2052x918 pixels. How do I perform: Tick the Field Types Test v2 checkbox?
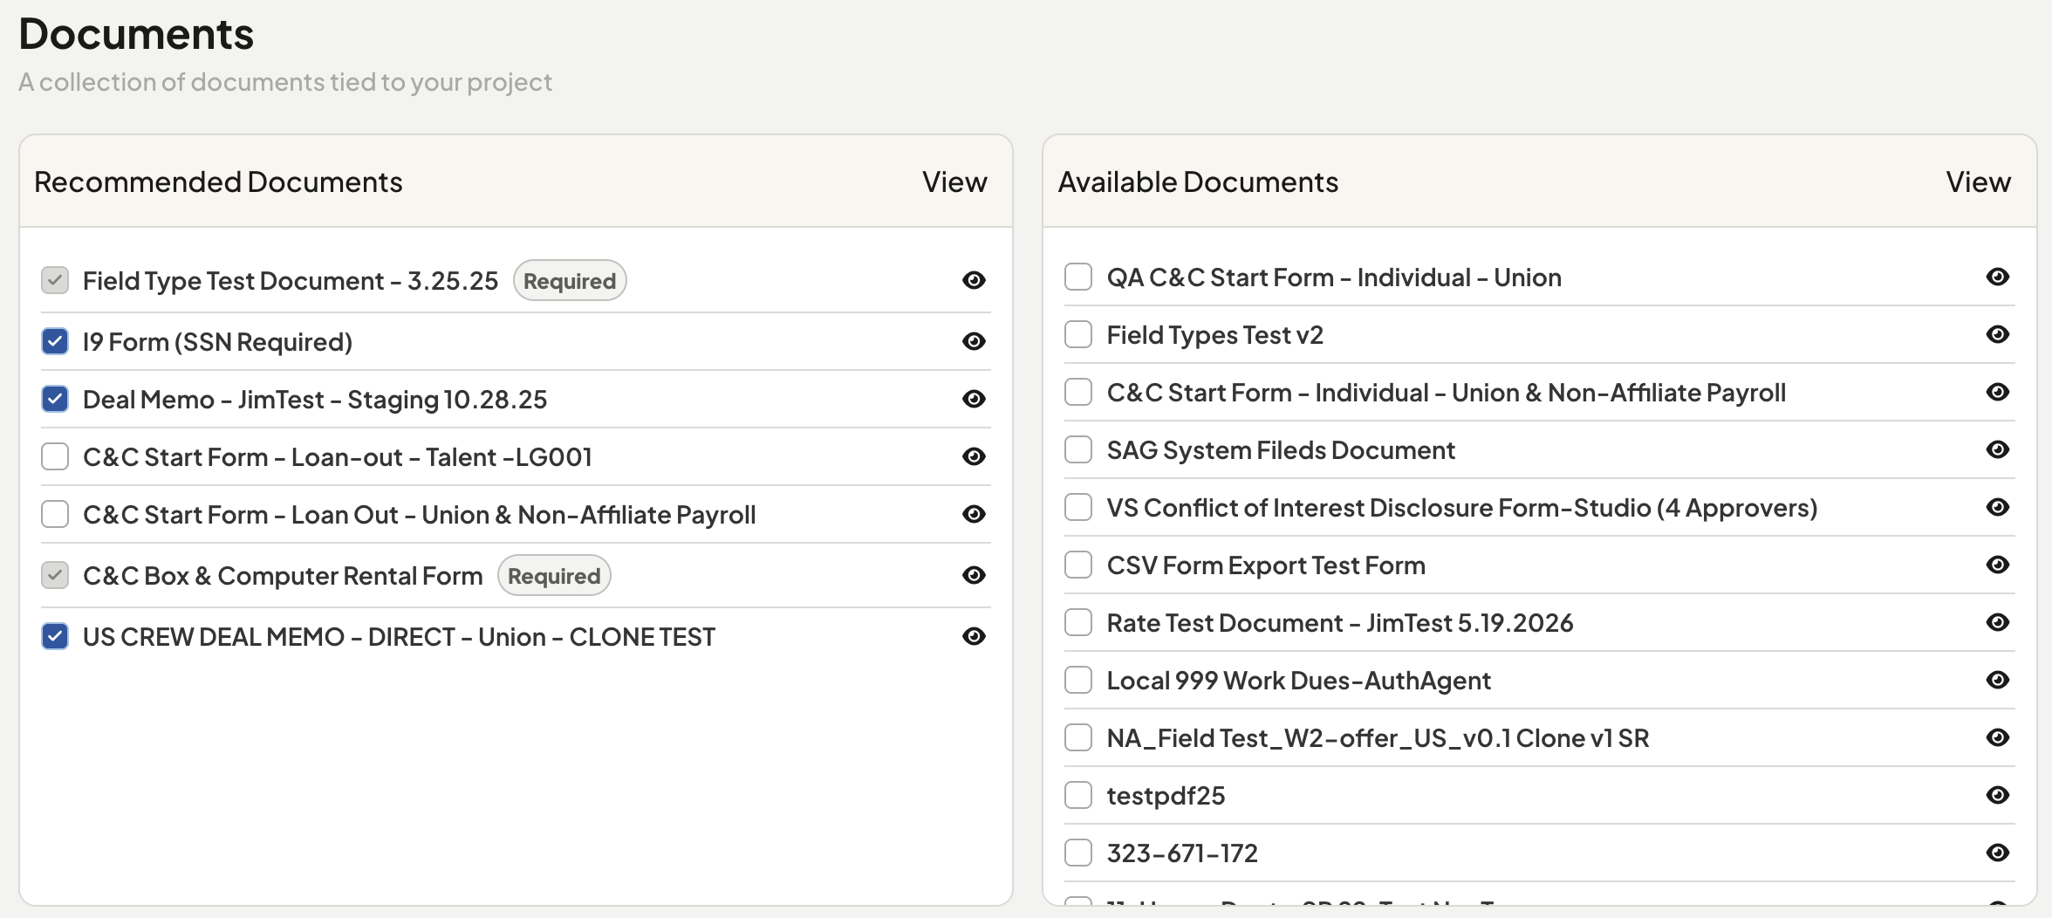click(x=1078, y=334)
